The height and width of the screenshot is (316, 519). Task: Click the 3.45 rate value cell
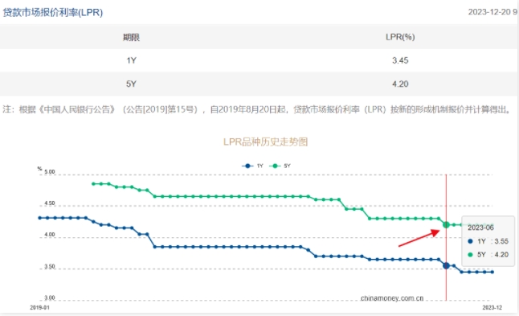pos(400,60)
